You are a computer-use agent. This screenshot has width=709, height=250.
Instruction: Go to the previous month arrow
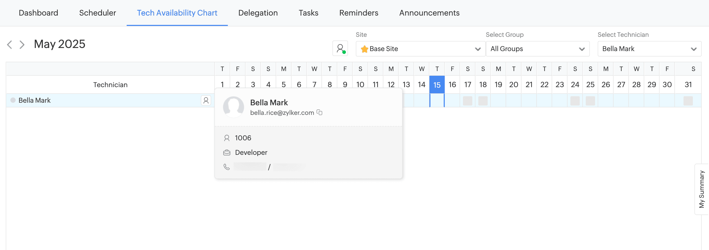tap(10, 44)
